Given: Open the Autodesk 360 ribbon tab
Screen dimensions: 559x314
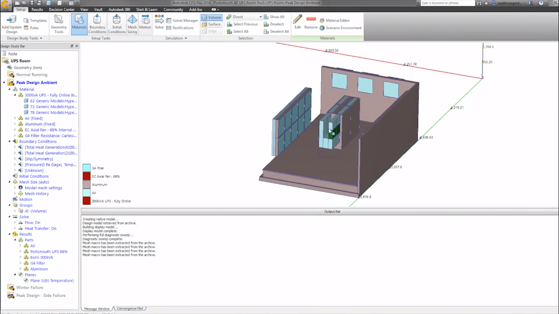Looking at the screenshot, I should tap(119, 9).
